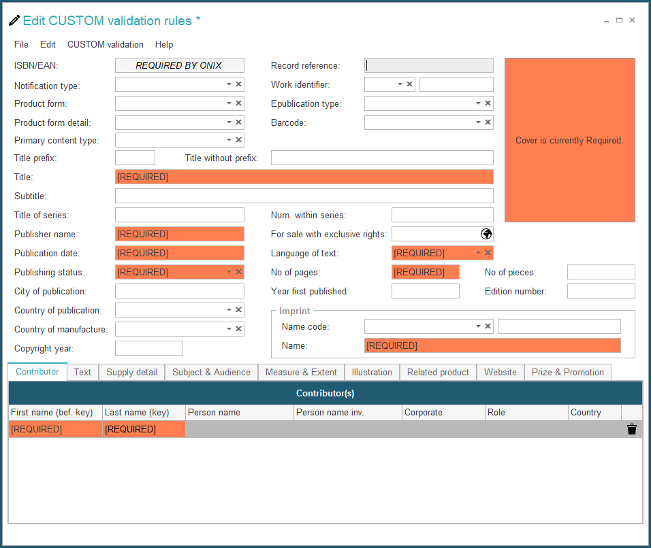Image resolution: width=651 pixels, height=548 pixels.
Task: Expand the Epublication type dropdown
Action: 478,103
